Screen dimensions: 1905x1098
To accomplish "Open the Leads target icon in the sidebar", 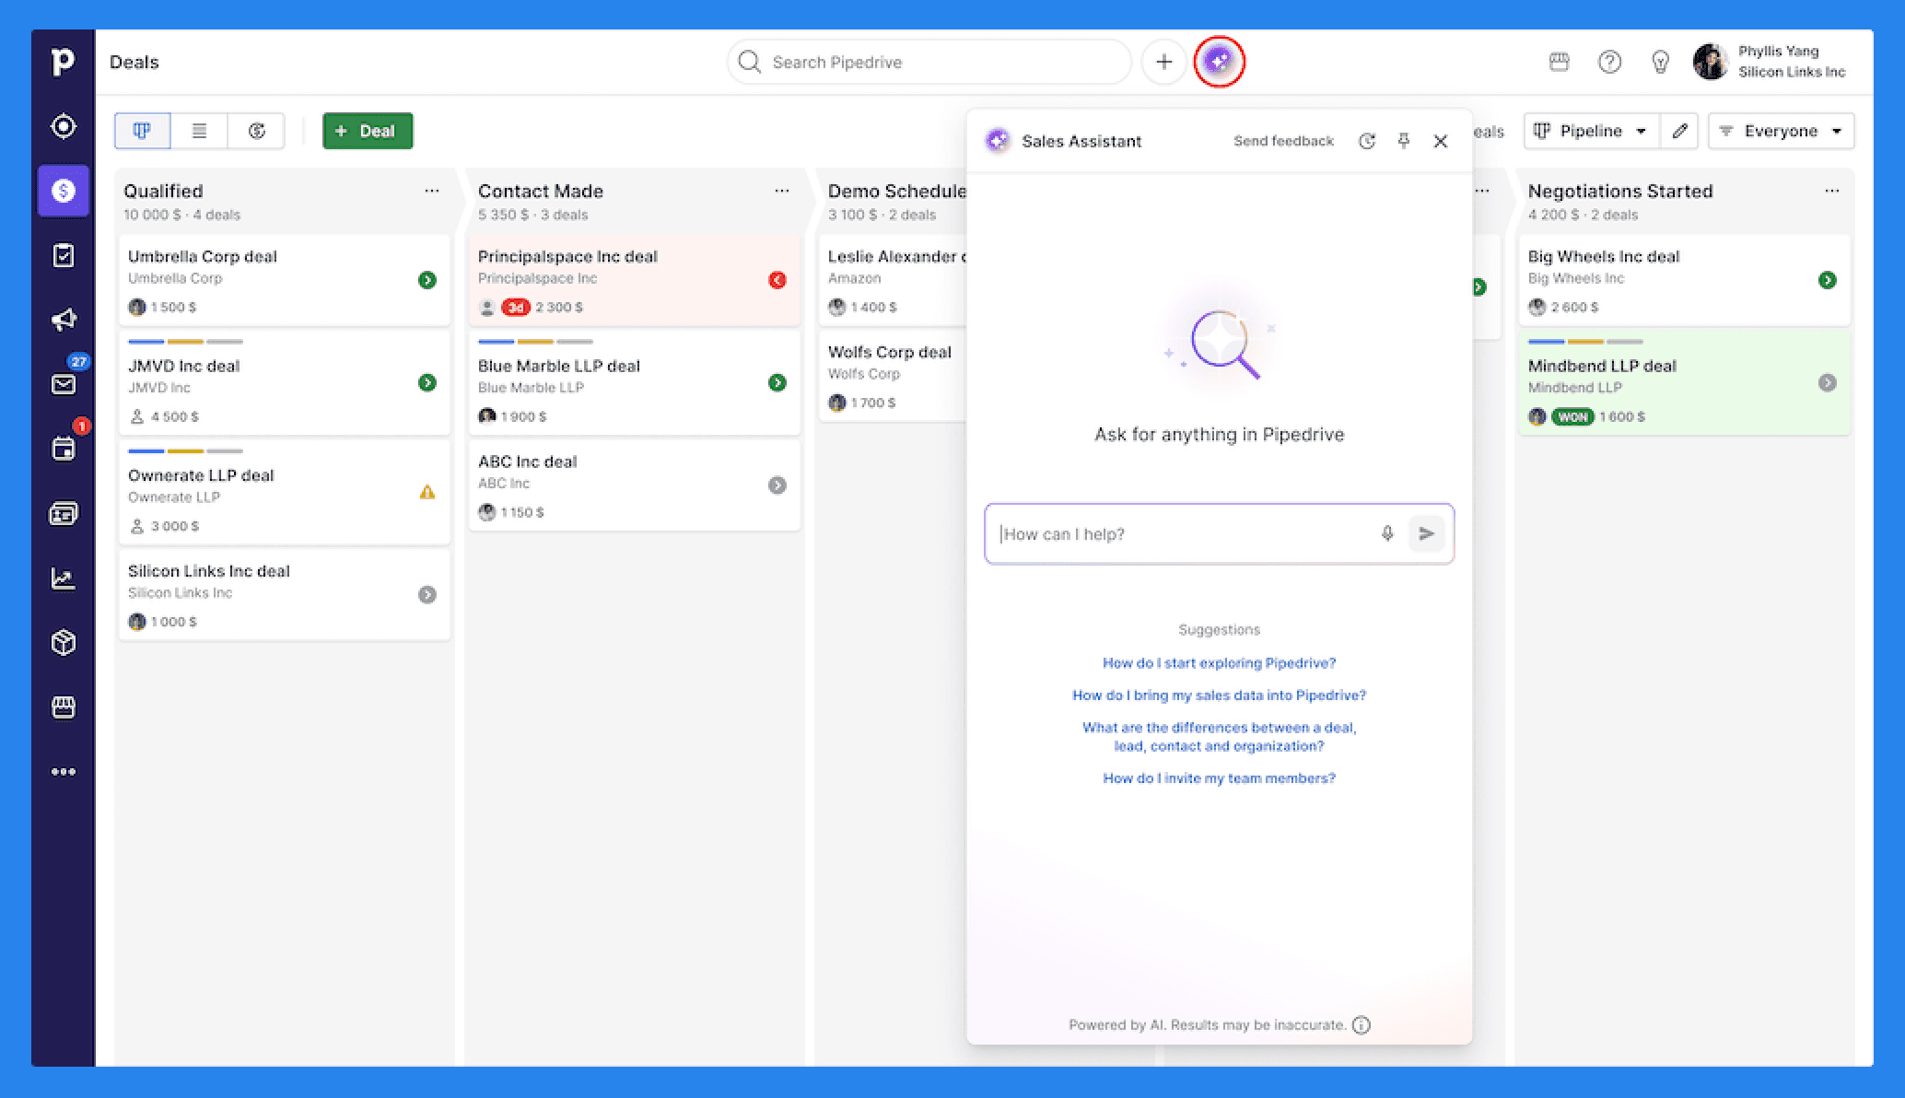I will pyautogui.click(x=63, y=126).
